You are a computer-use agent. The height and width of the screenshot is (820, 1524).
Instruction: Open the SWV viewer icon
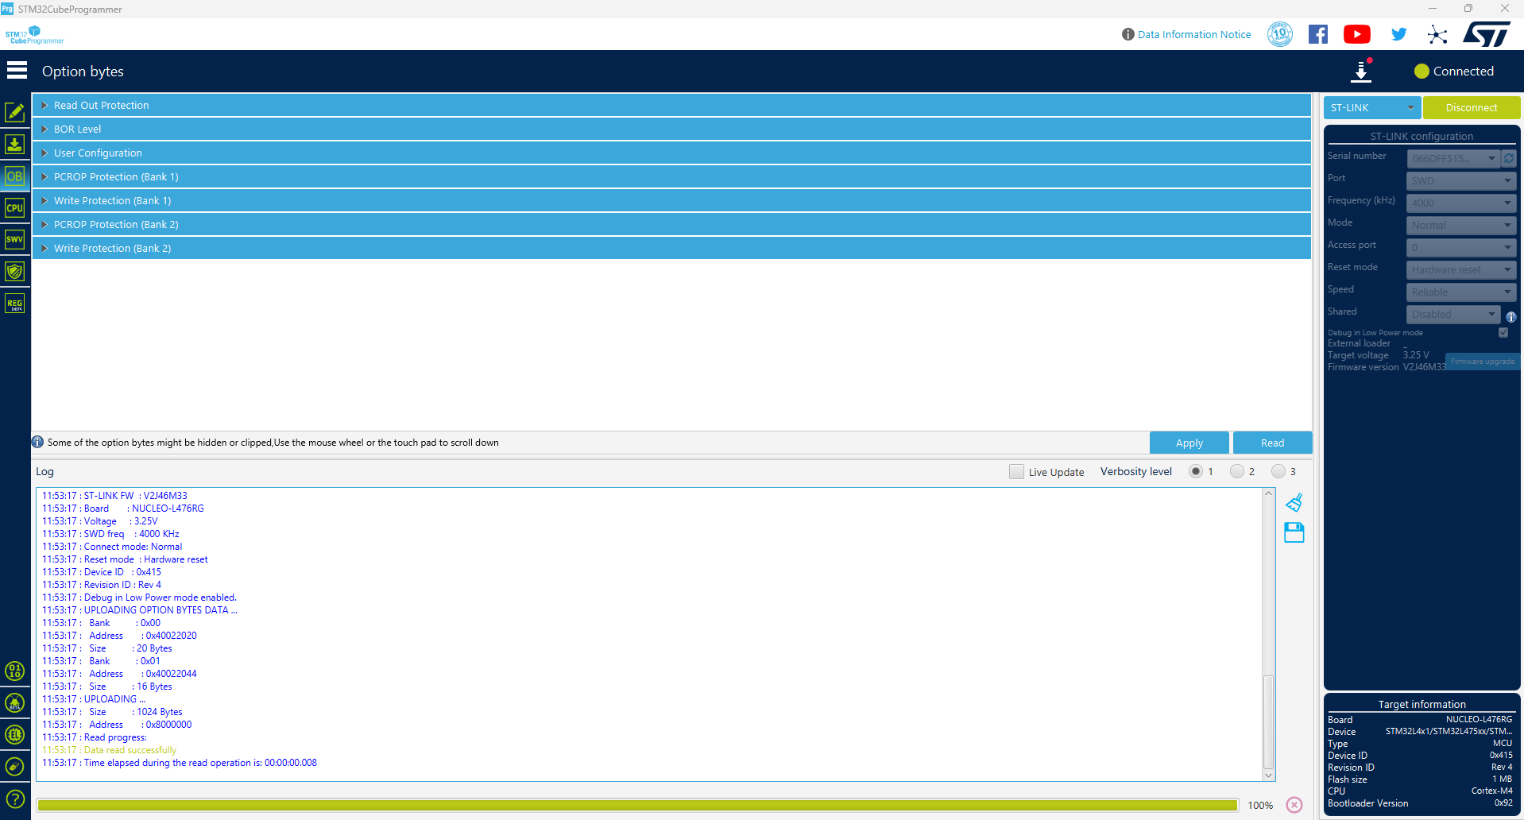point(15,239)
